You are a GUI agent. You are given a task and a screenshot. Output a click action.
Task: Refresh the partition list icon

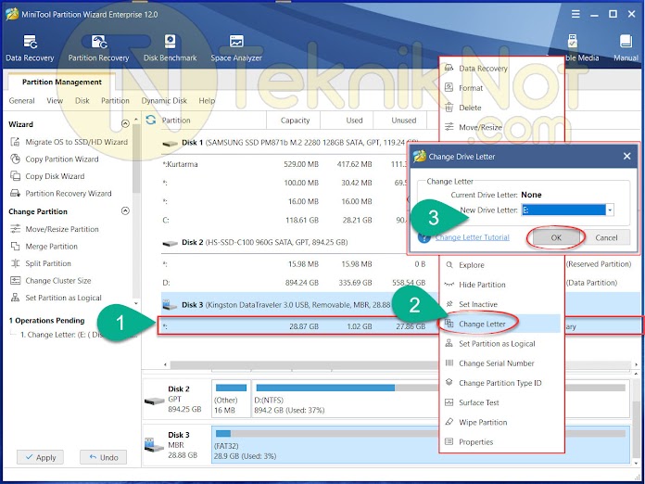click(151, 120)
